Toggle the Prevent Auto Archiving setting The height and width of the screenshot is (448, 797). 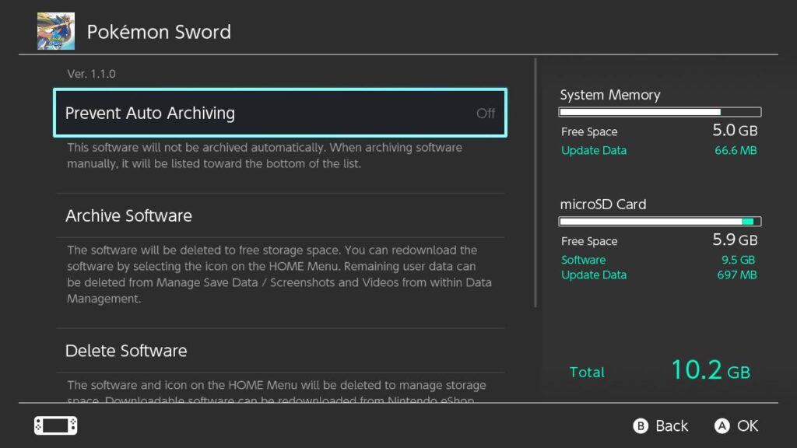[x=280, y=113]
